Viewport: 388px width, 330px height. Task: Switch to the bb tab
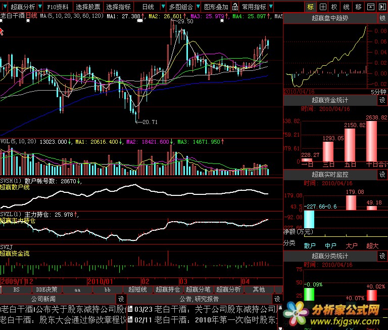108,290
